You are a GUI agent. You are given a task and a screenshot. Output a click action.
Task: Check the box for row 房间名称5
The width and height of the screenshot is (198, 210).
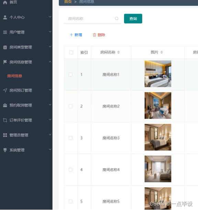point(70,201)
